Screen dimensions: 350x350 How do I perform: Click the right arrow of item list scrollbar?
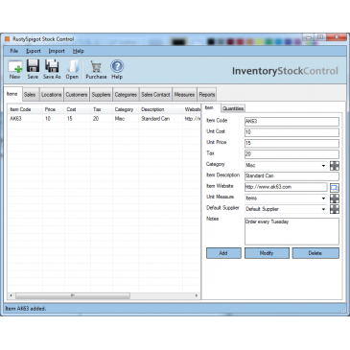pyautogui.click(x=197, y=295)
